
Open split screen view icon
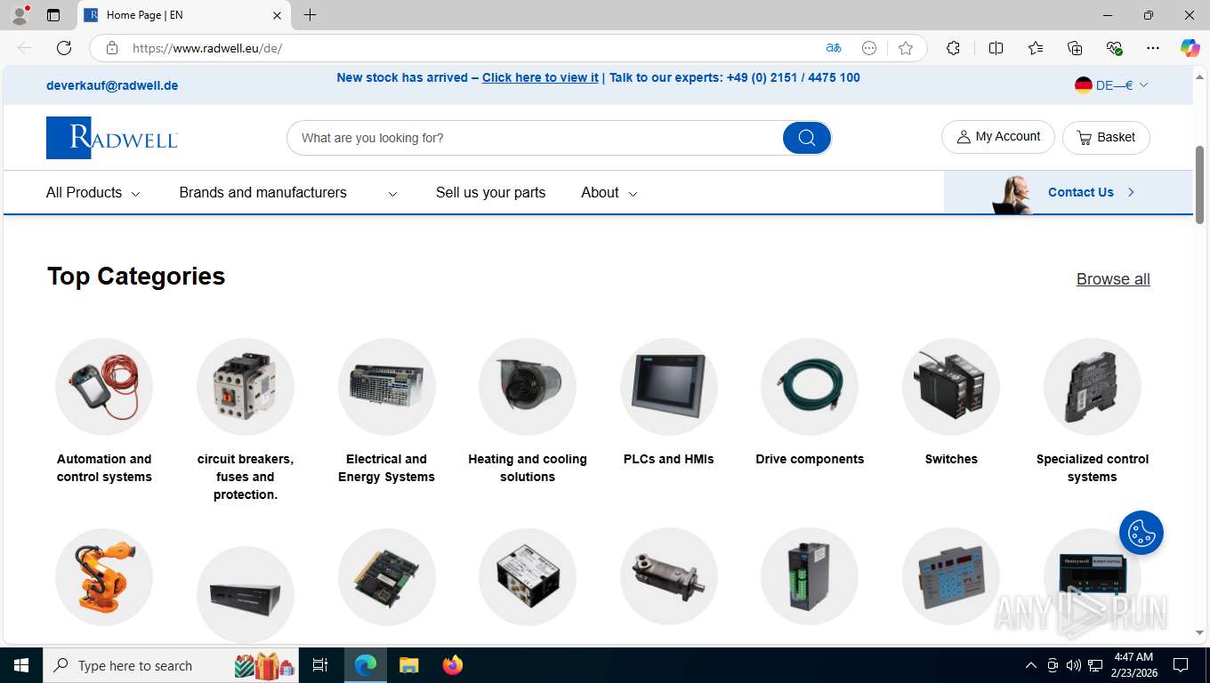tap(996, 48)
